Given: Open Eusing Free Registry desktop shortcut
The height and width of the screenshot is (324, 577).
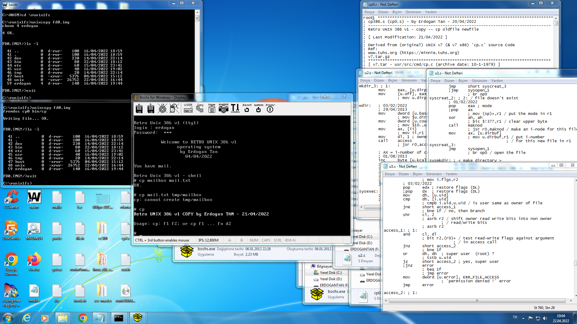Looking at the screenshot, I should [11, 295].
